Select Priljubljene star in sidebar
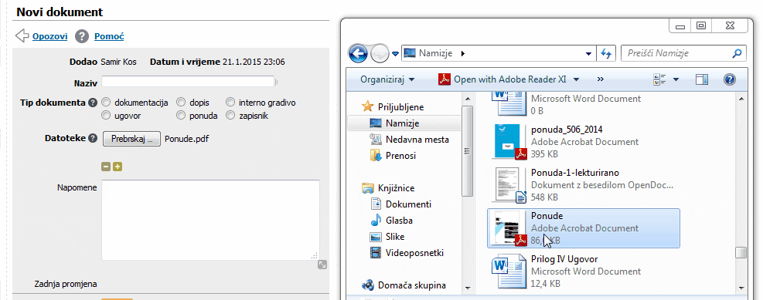The height and width of the screenshot is (300, 763). (369, 106)
